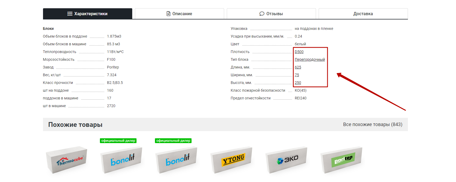
Task: Follow the D500 density link
Action: tap(299, 52)
